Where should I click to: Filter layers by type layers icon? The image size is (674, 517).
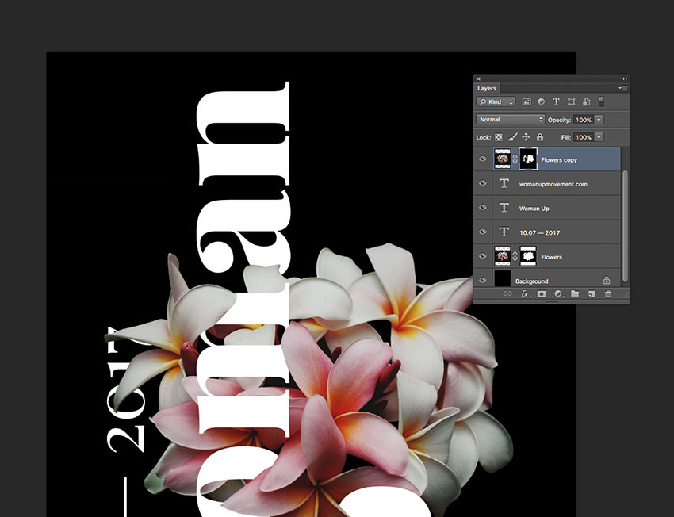click(x=556, y=101)
